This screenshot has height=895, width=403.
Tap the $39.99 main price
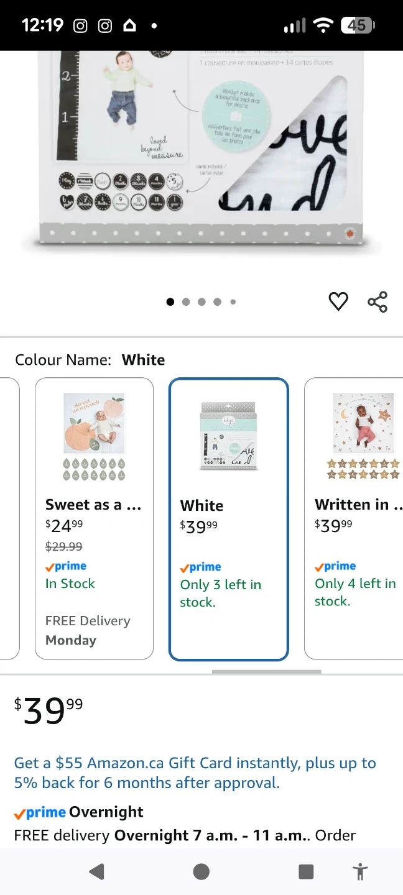pyautogui.click(x=49, y=710)
